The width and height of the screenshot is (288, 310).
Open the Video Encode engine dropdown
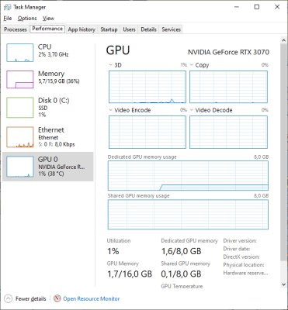tap(110, 110)
